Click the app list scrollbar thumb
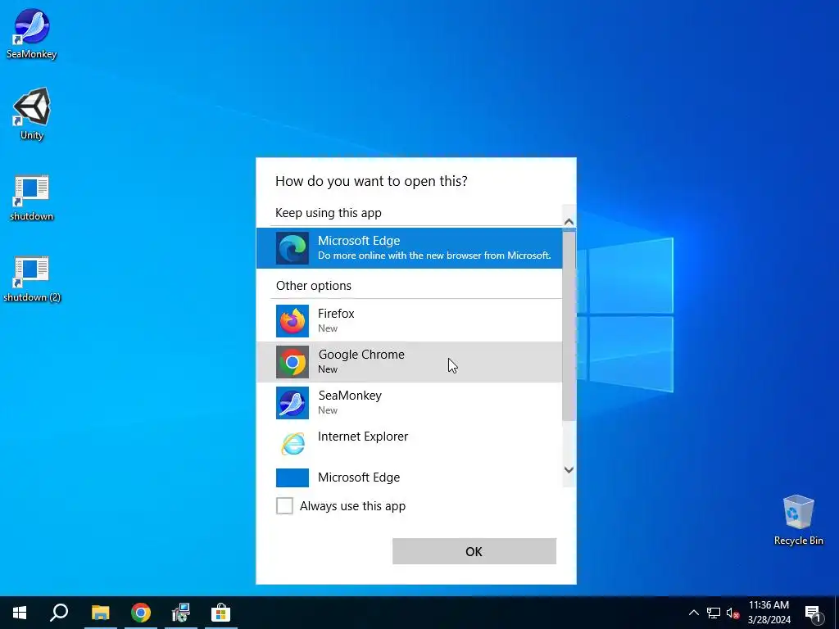The image size is (839, 629). (x=569, y=326)
